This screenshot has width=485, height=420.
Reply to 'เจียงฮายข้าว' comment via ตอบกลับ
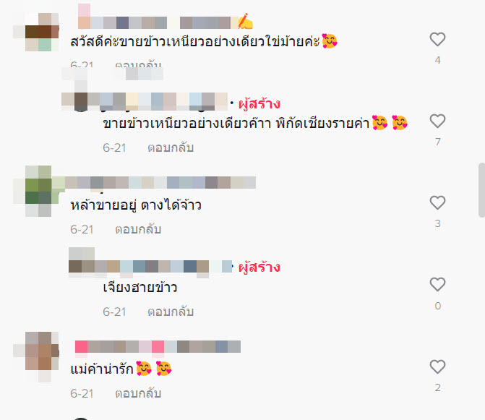(171, 312)
